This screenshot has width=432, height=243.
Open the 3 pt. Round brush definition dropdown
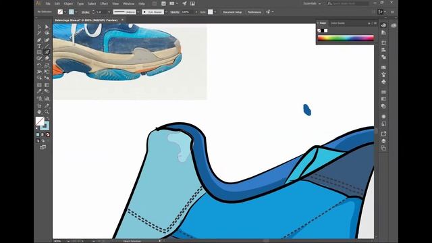[166, 12]
